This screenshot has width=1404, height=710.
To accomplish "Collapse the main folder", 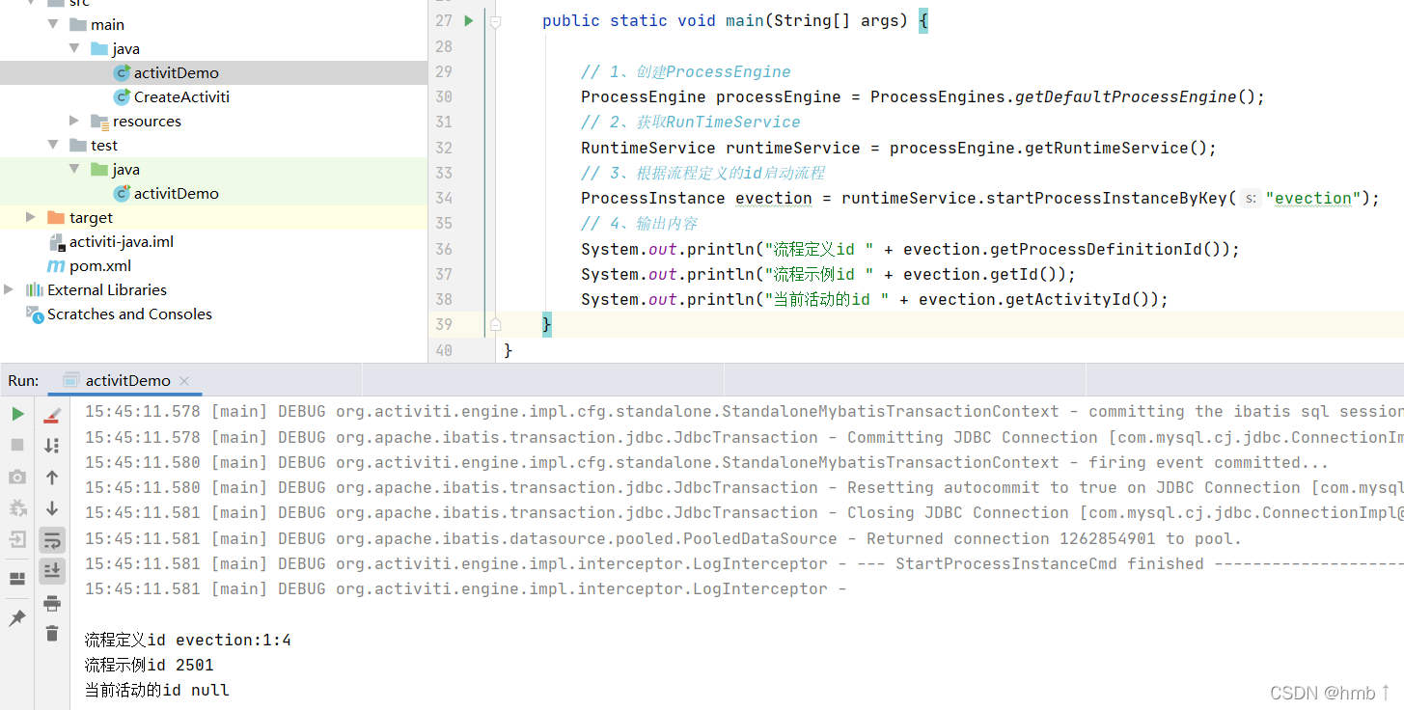I will (x=53, y=24).
